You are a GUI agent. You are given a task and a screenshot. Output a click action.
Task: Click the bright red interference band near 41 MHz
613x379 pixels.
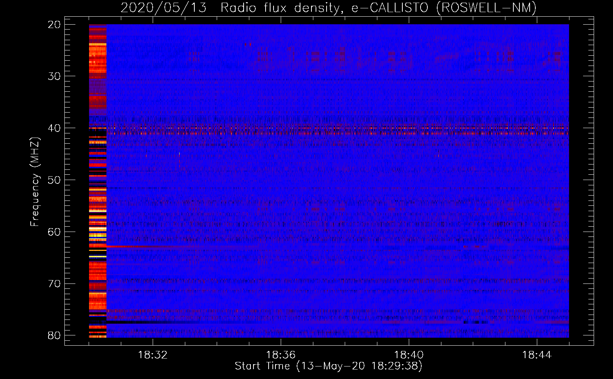[x=338, y=133]
